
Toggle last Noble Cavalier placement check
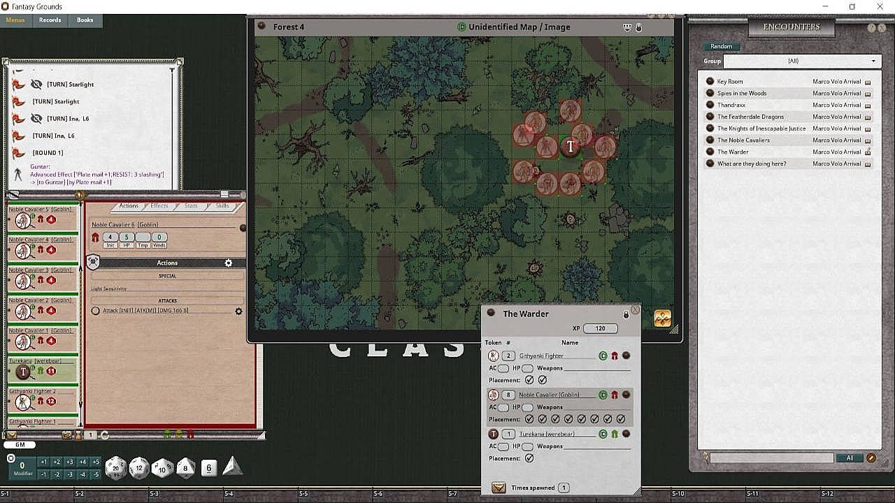(621, 419)
